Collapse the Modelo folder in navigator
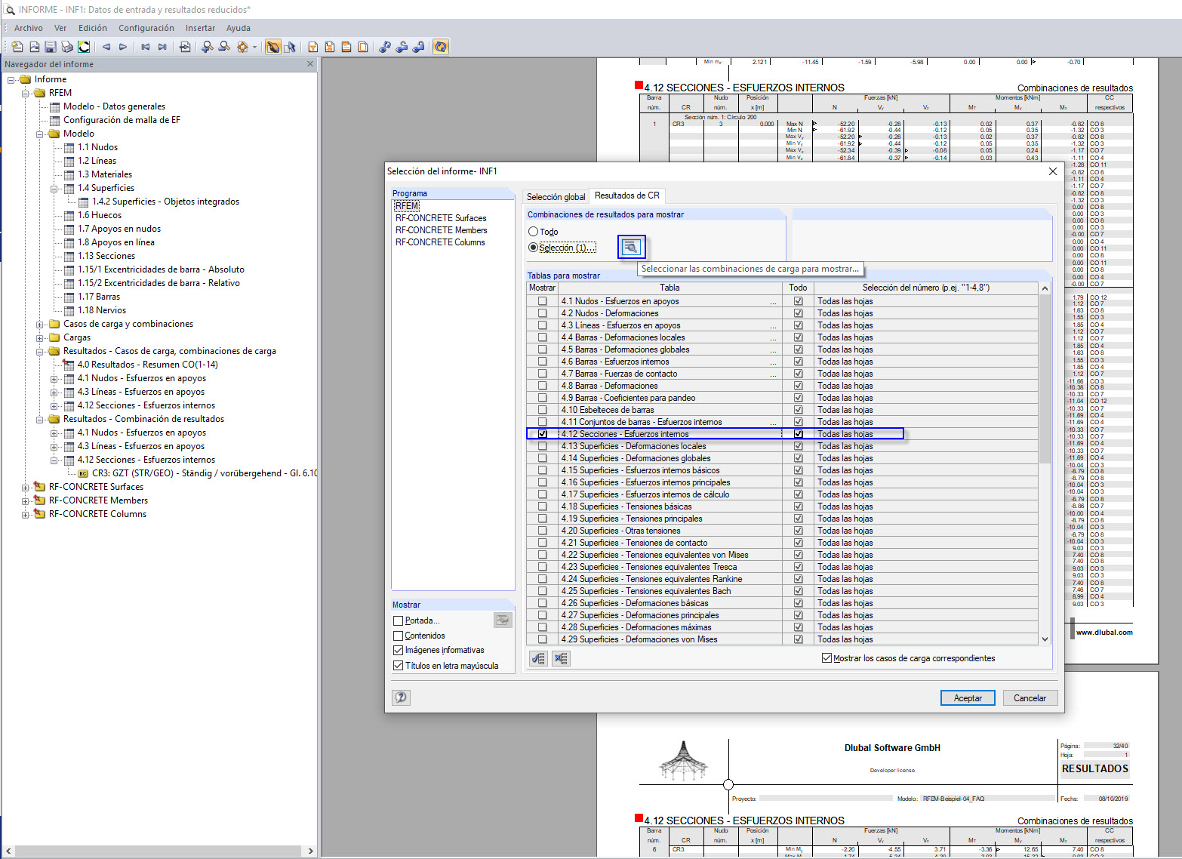 (40, 134)
